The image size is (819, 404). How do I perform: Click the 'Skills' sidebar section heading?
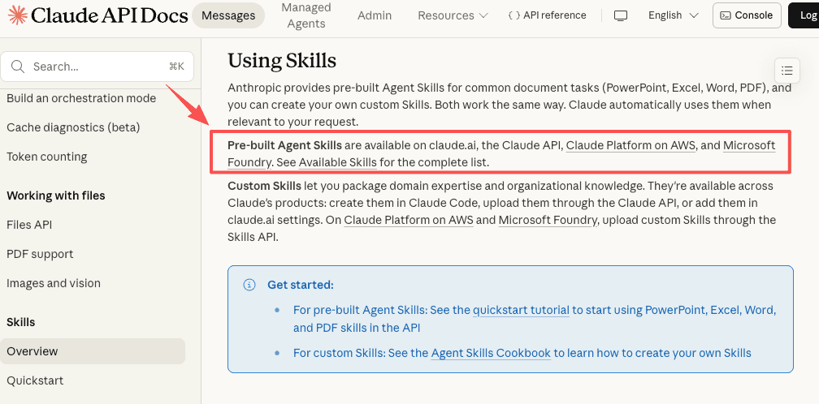[x=21, y=322]
